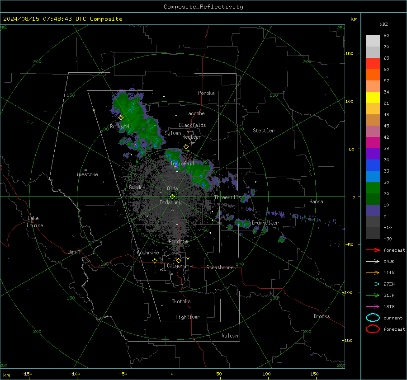Click the current legend label

(x=393, y=318)
